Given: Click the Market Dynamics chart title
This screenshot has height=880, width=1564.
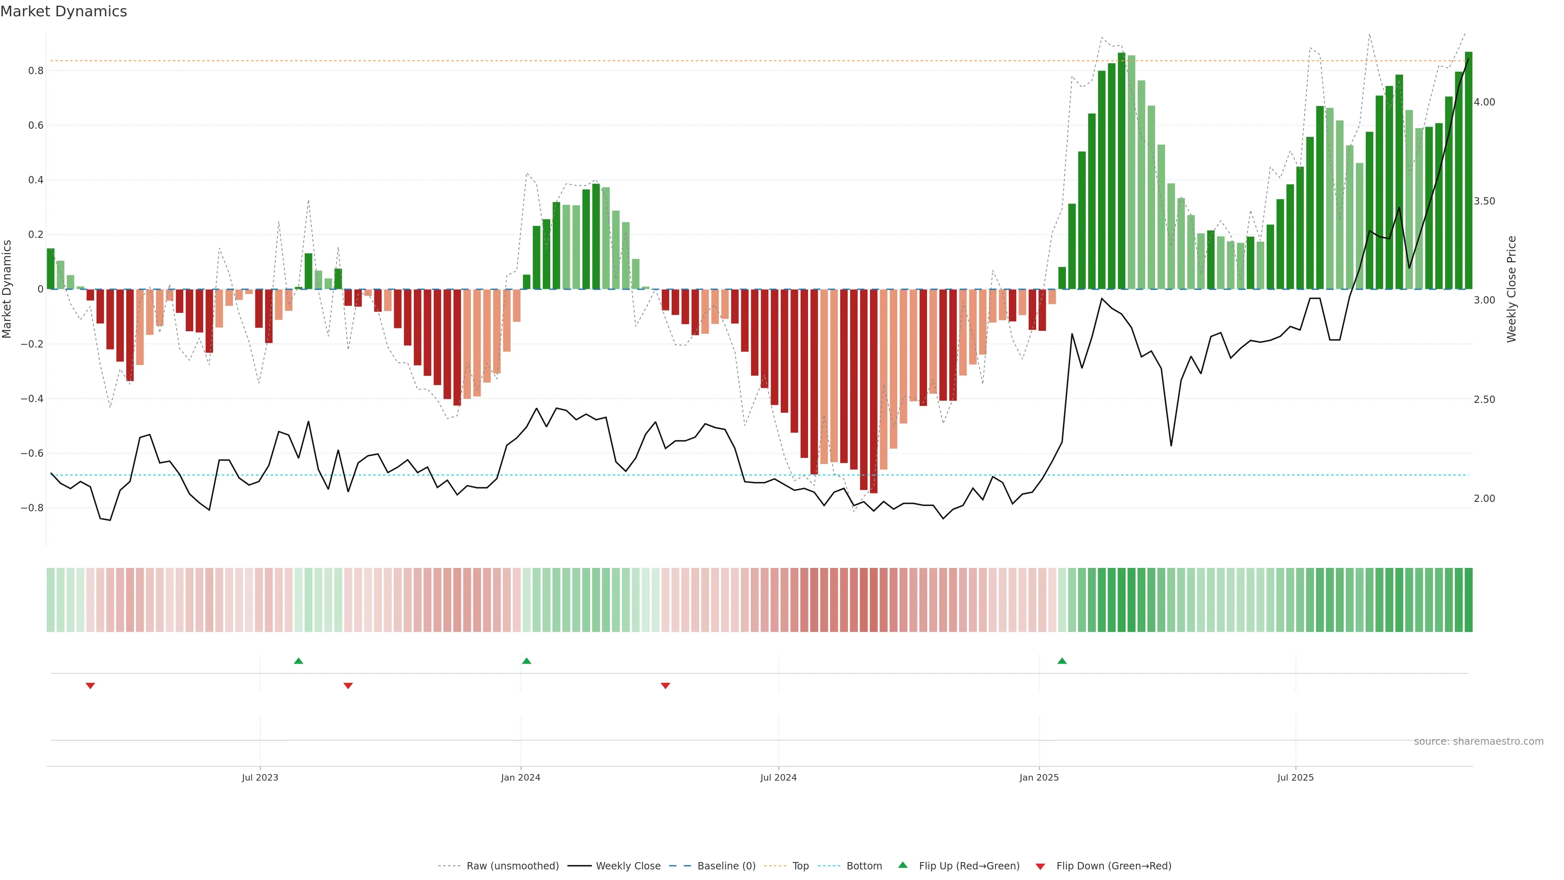Looking at the screenshot, I should 64,11.
